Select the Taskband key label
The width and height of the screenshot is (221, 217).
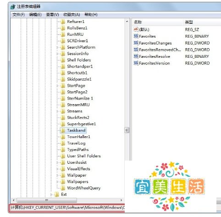(x=76, y=130)
